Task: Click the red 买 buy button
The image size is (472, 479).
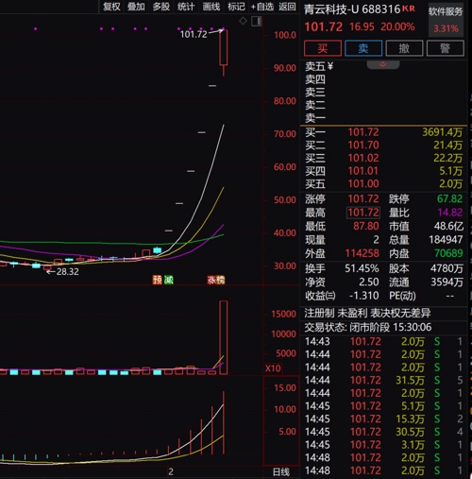Action: click(323, 48)
